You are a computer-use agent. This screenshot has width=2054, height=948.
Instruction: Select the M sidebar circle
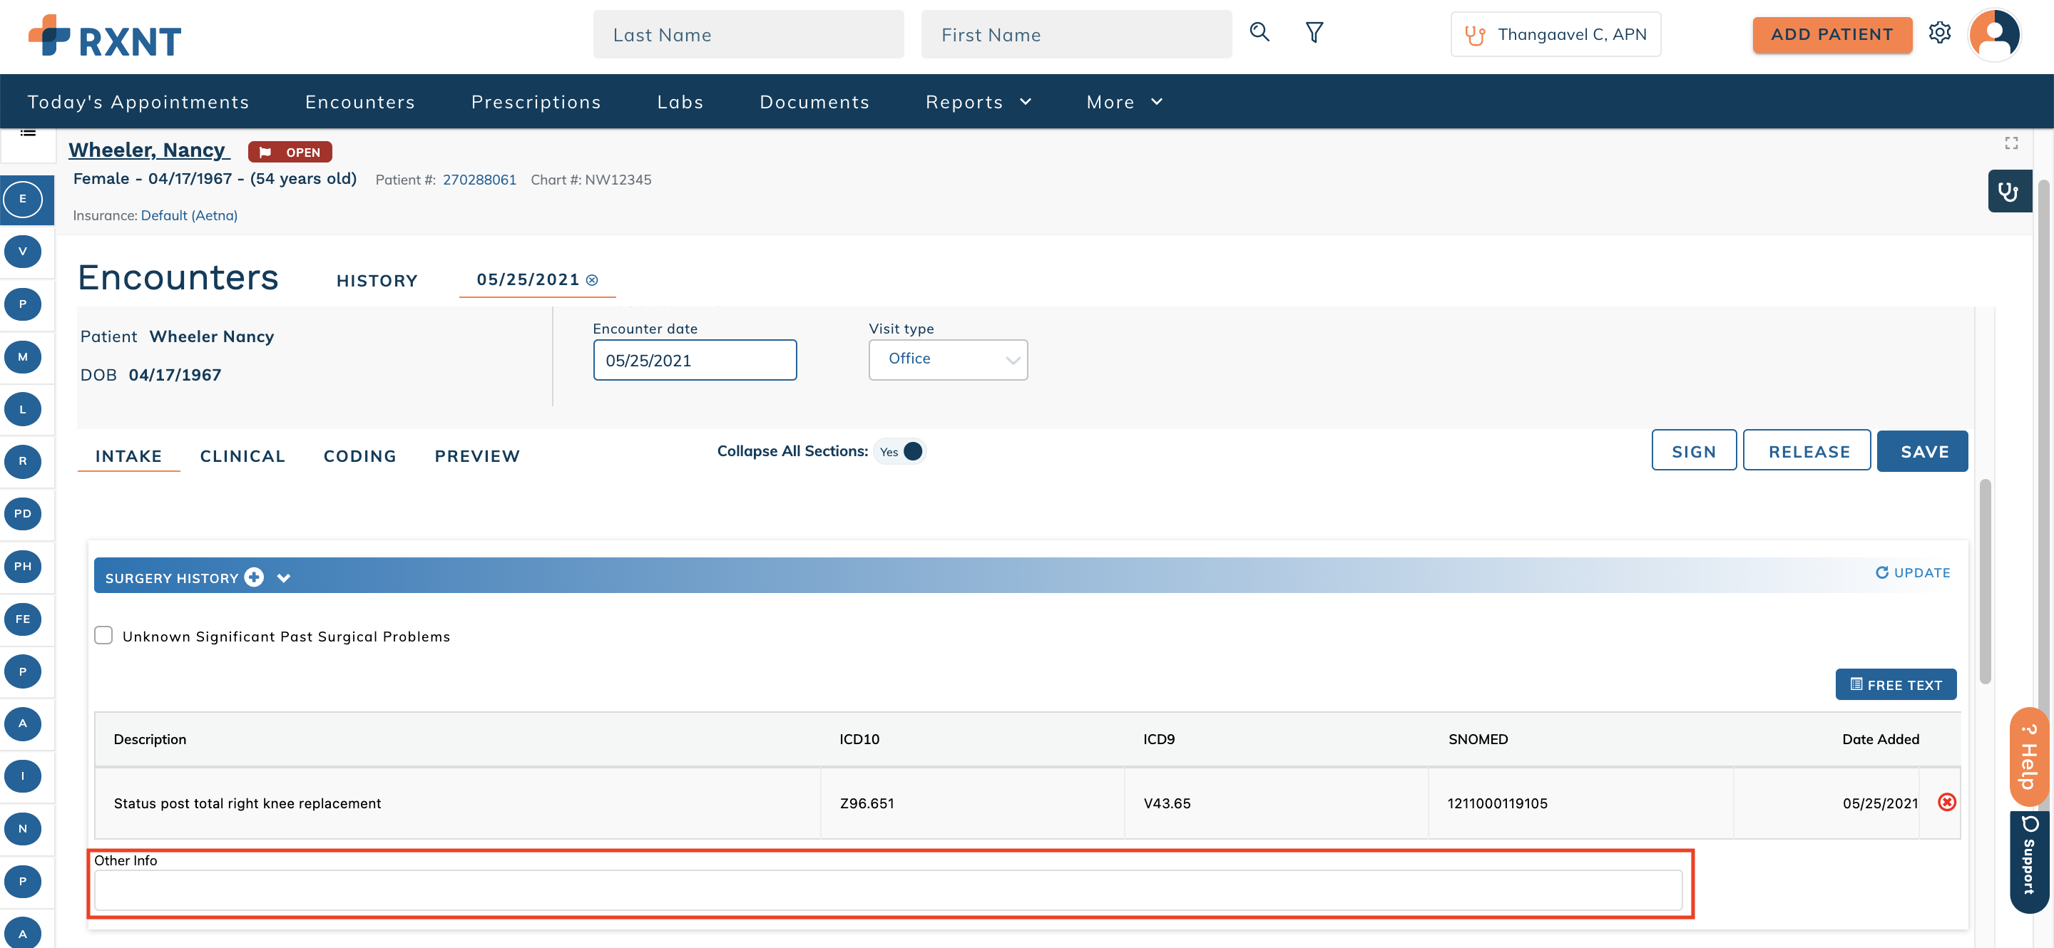22,357
